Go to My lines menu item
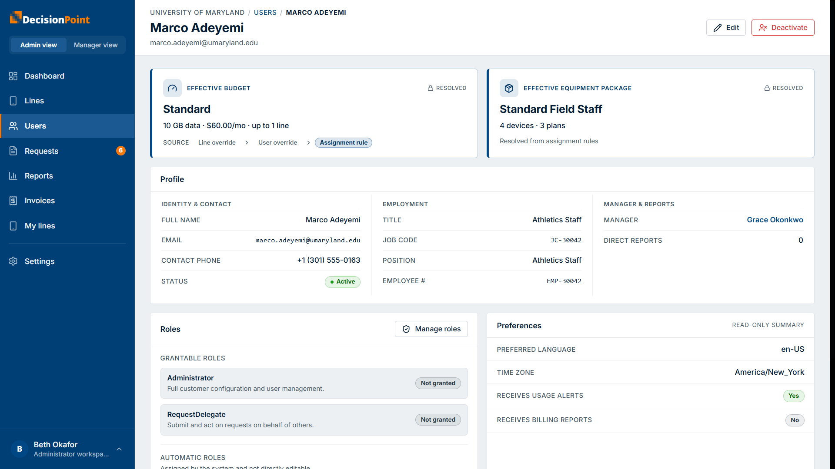Viewport: 835px width, 469px height. 67,226
